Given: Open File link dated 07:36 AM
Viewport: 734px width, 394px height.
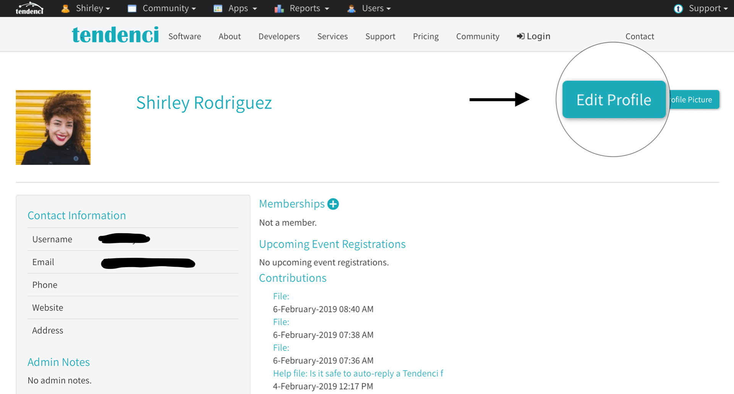Looking at the screenshot, I should (281, 347).
